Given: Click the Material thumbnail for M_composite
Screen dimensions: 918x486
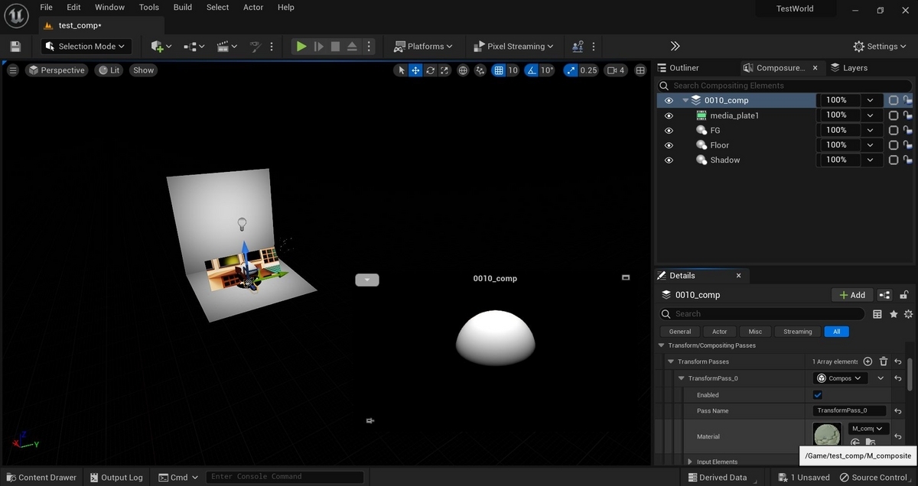Looking at the screenshot, I should tap(827, 436).
